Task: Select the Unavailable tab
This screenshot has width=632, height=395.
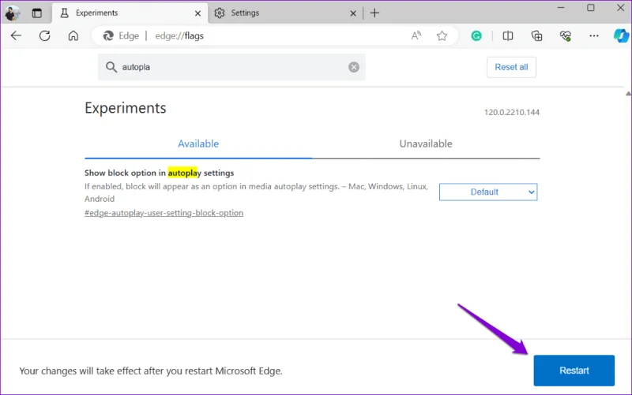Action: click(426, 143)
